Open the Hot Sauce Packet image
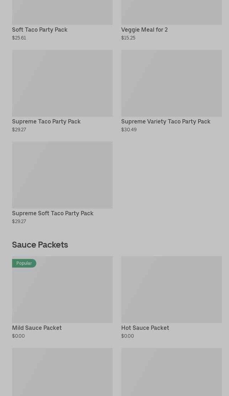This screenshot has width=229, height=396. [171, 289]
